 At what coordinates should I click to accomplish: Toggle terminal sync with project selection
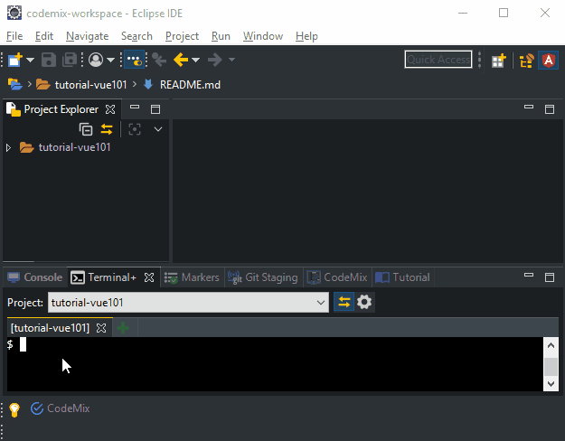(x=344, y=302)
